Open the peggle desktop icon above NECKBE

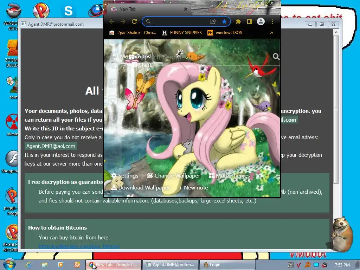point(11,201)
